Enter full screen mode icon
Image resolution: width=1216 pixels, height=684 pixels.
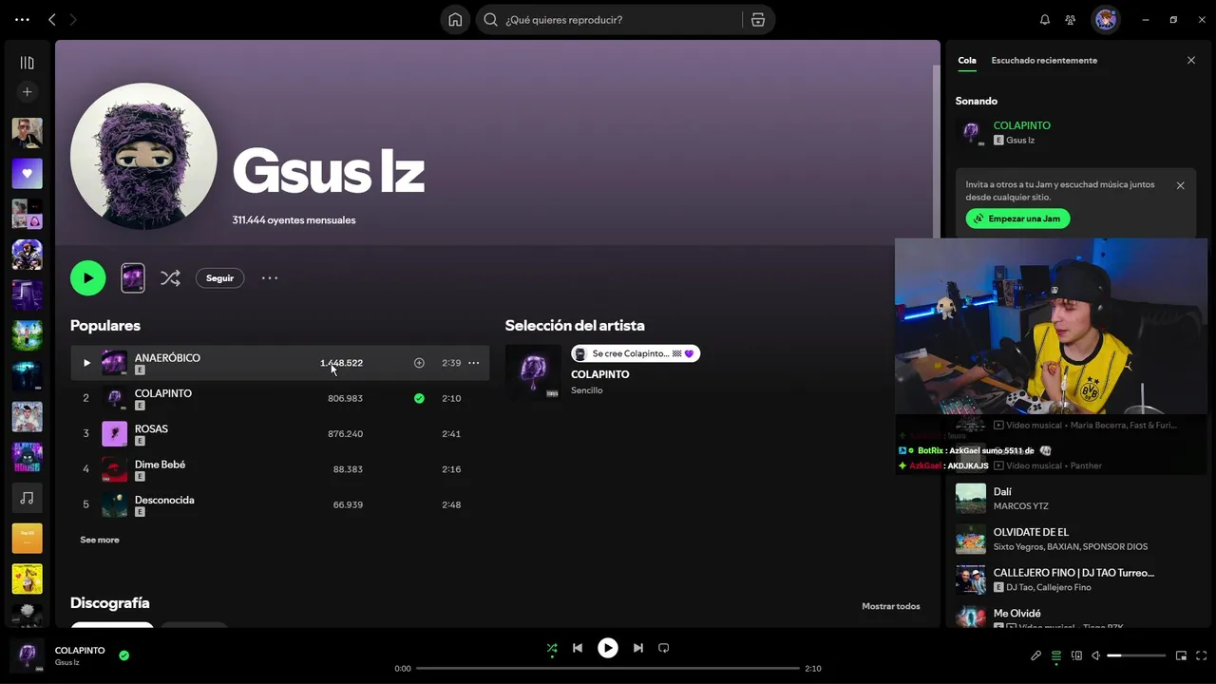[x=1202, y=655]
